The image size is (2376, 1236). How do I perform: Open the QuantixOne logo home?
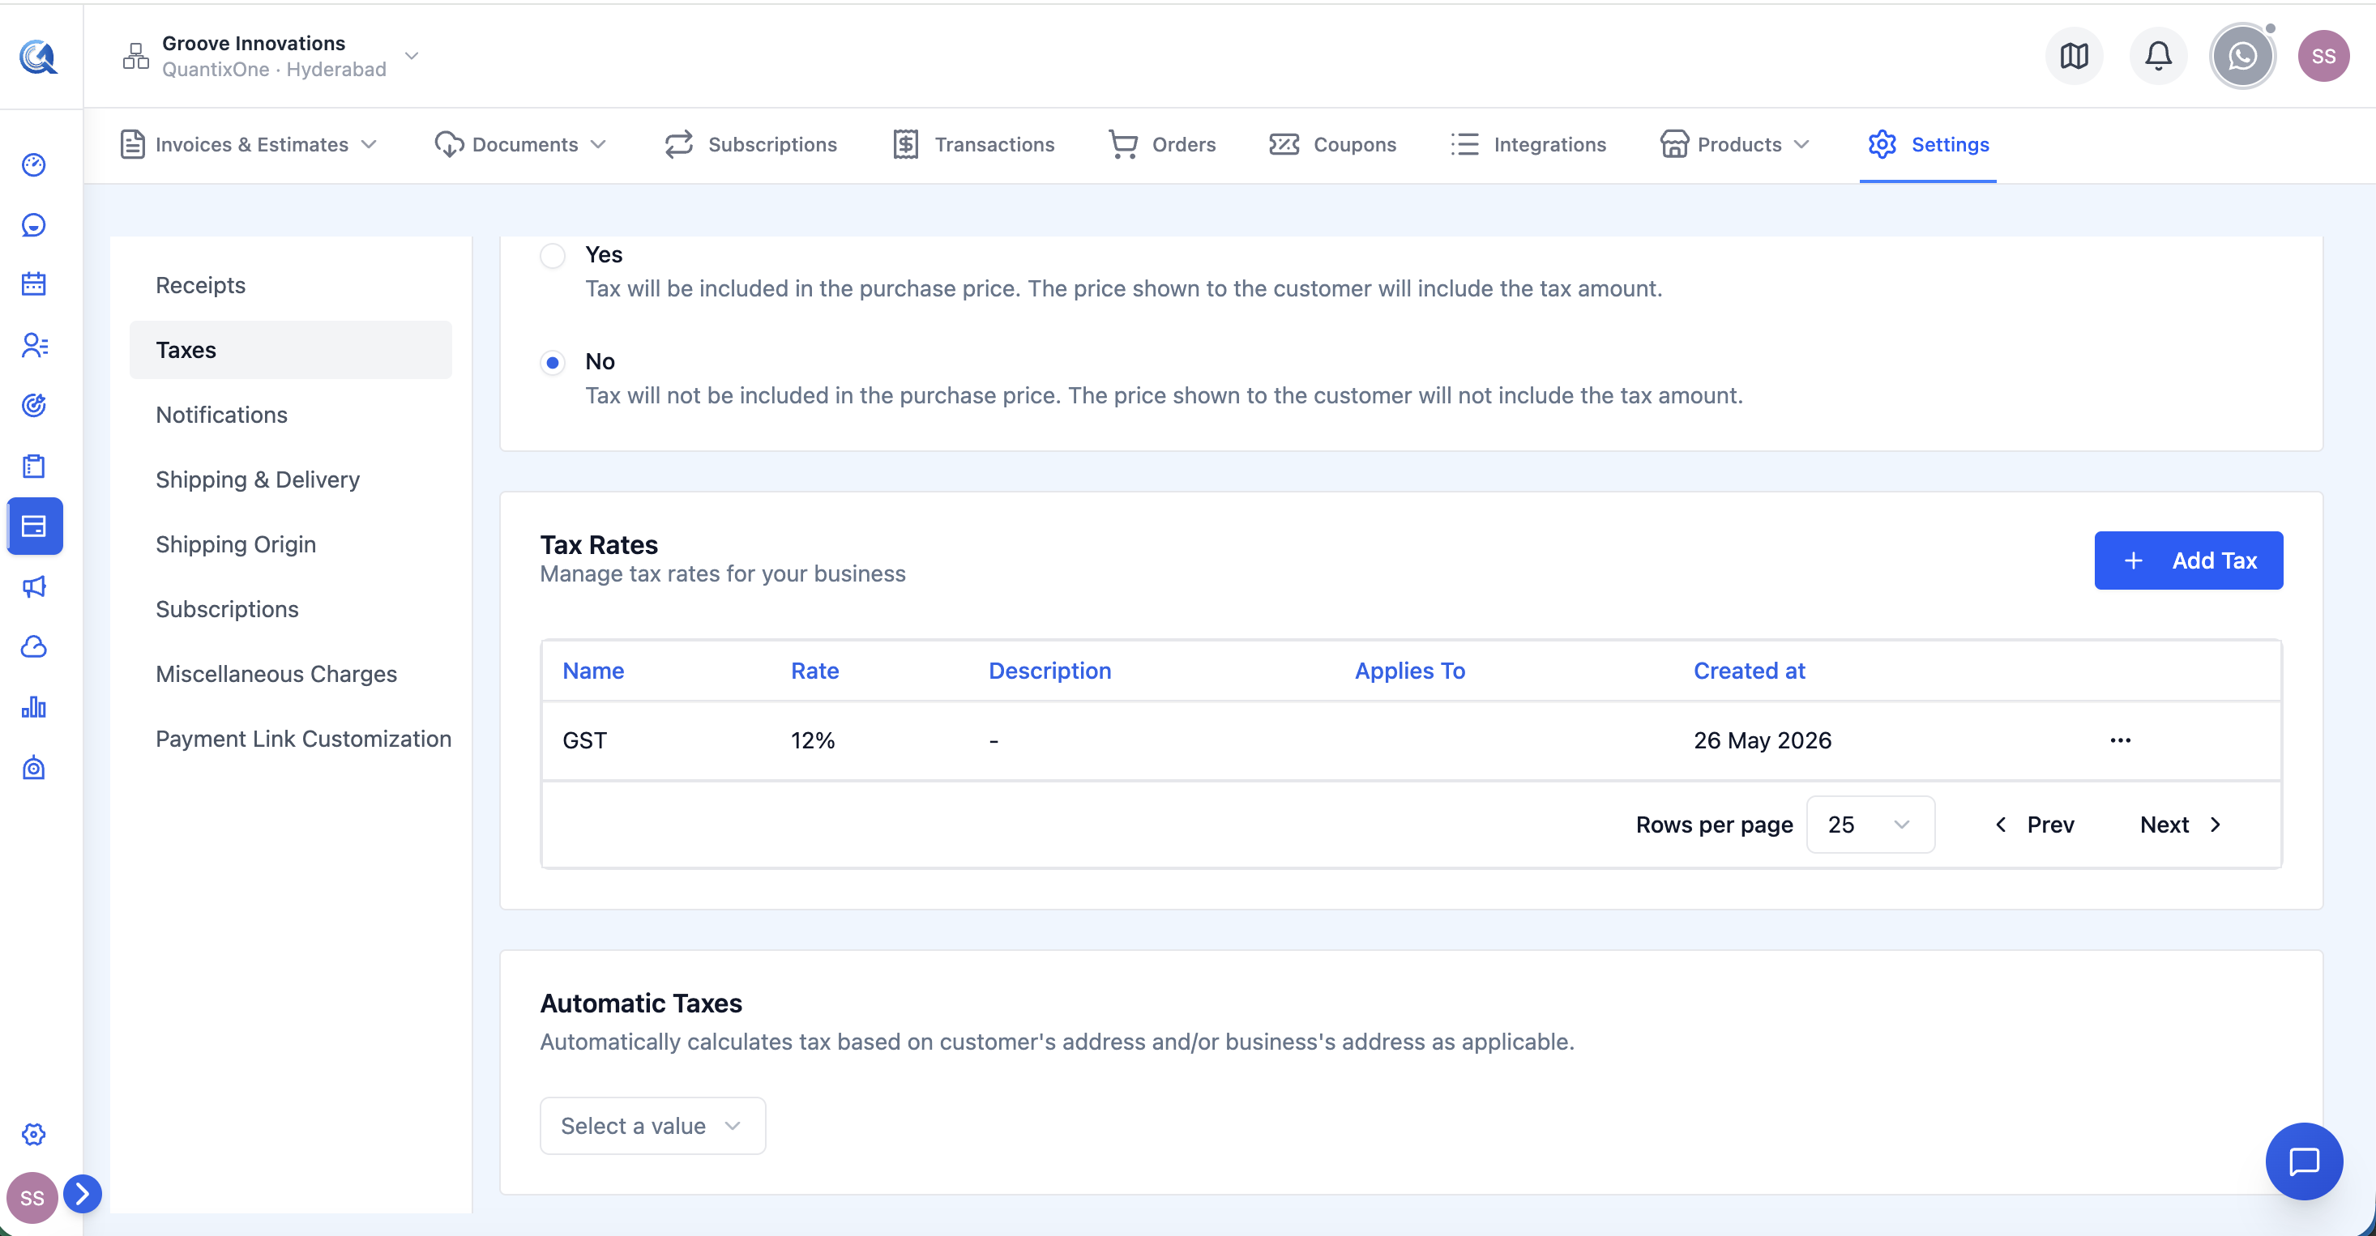38,58
